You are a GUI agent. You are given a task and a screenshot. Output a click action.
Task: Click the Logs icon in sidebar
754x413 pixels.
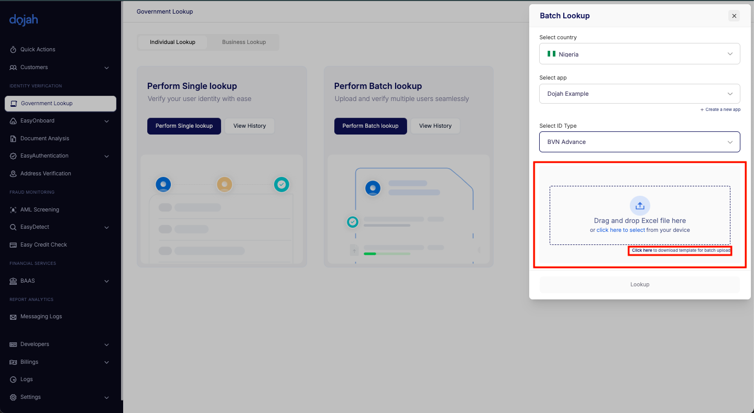pos(13,379)
